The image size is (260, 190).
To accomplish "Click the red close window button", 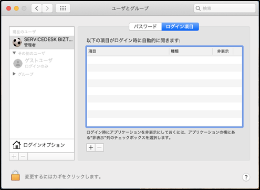I will (x=8, y=8).
